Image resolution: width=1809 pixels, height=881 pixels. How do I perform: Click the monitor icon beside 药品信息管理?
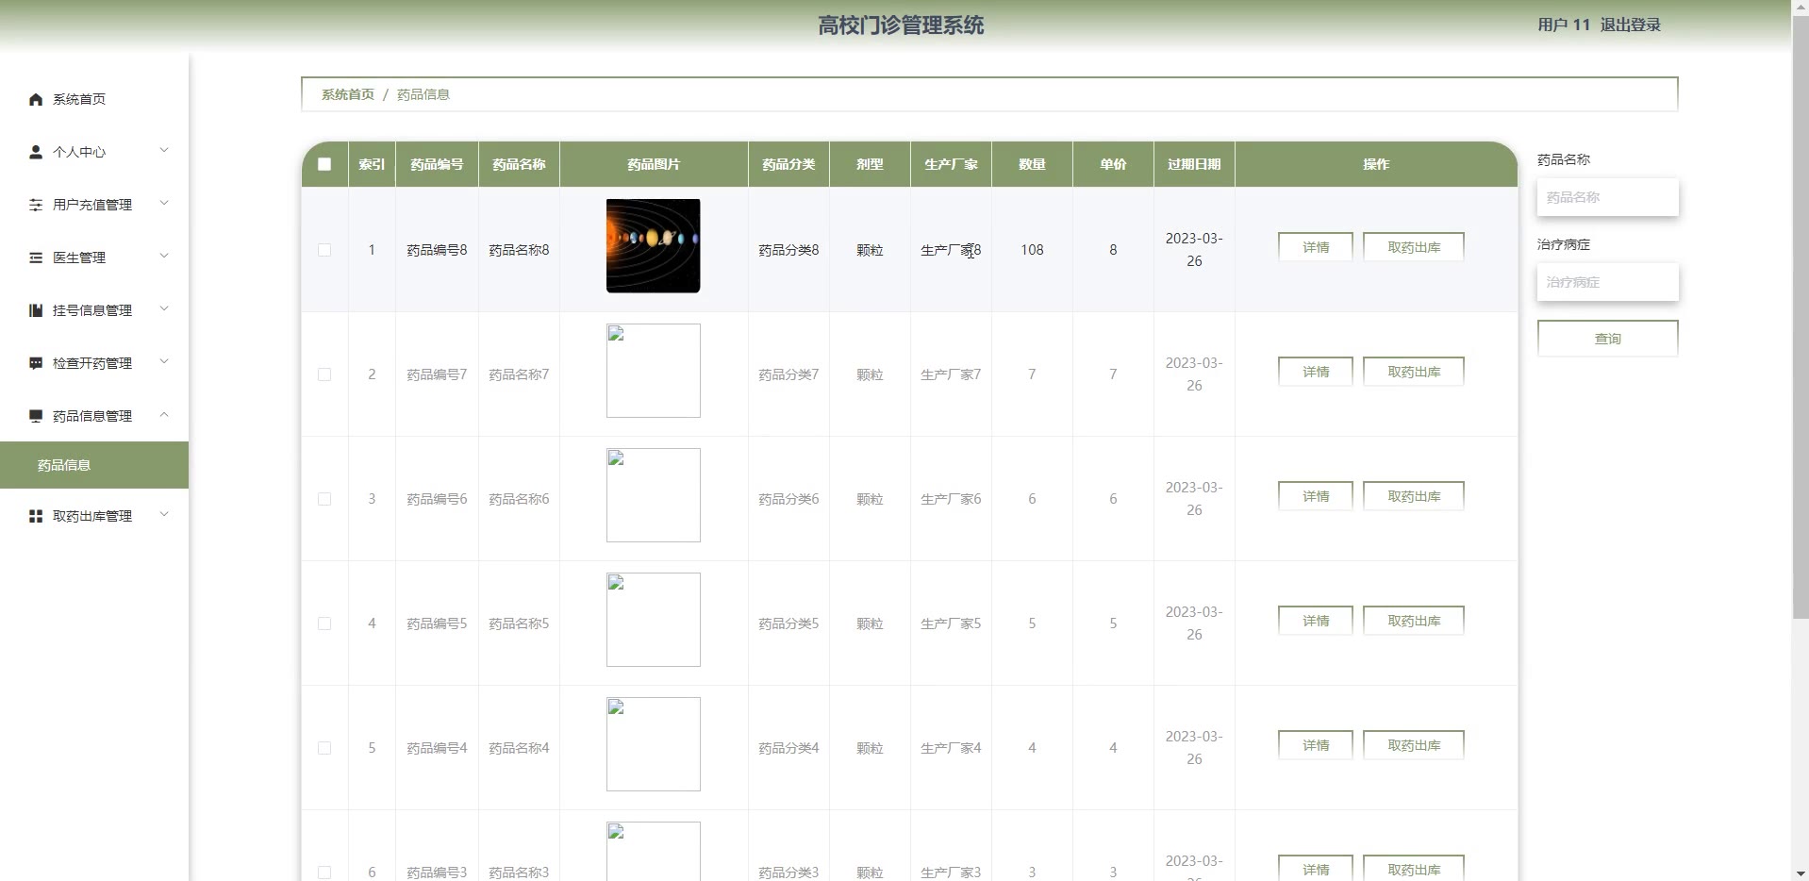click(36, 416)
